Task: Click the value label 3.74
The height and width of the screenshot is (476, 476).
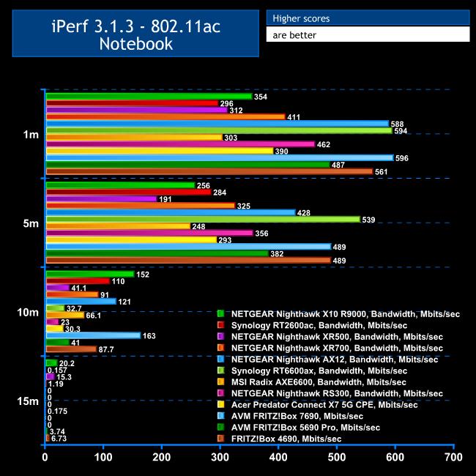Action: click(x=57, y=431)
